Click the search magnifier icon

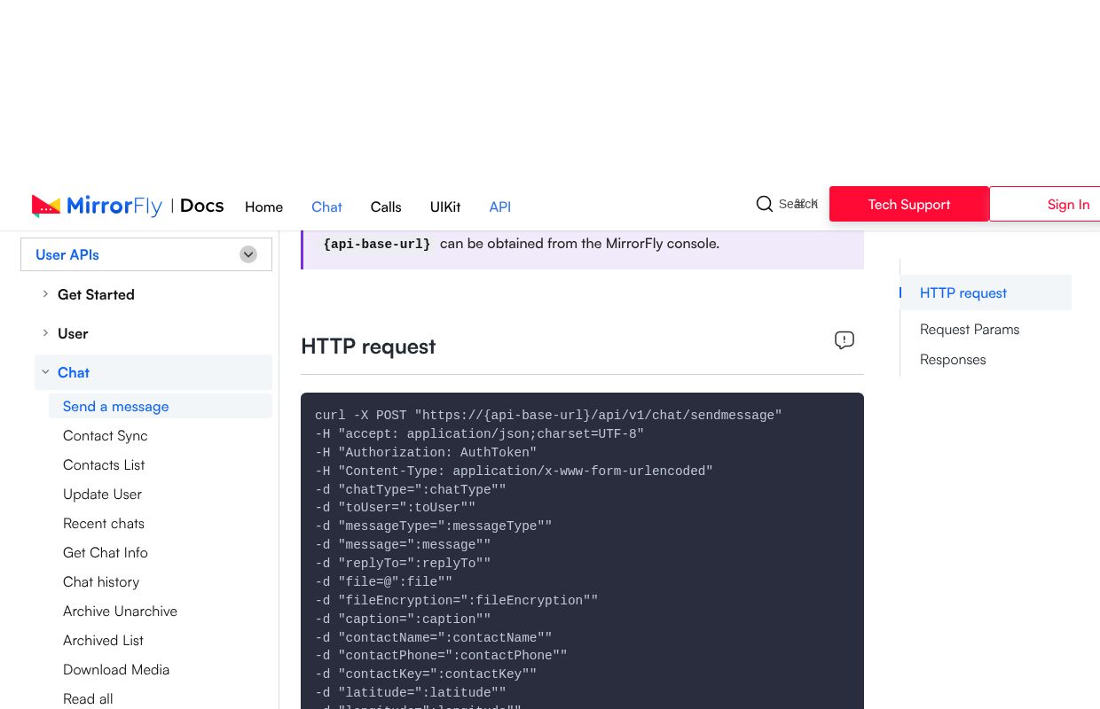[x=765, y=204]
